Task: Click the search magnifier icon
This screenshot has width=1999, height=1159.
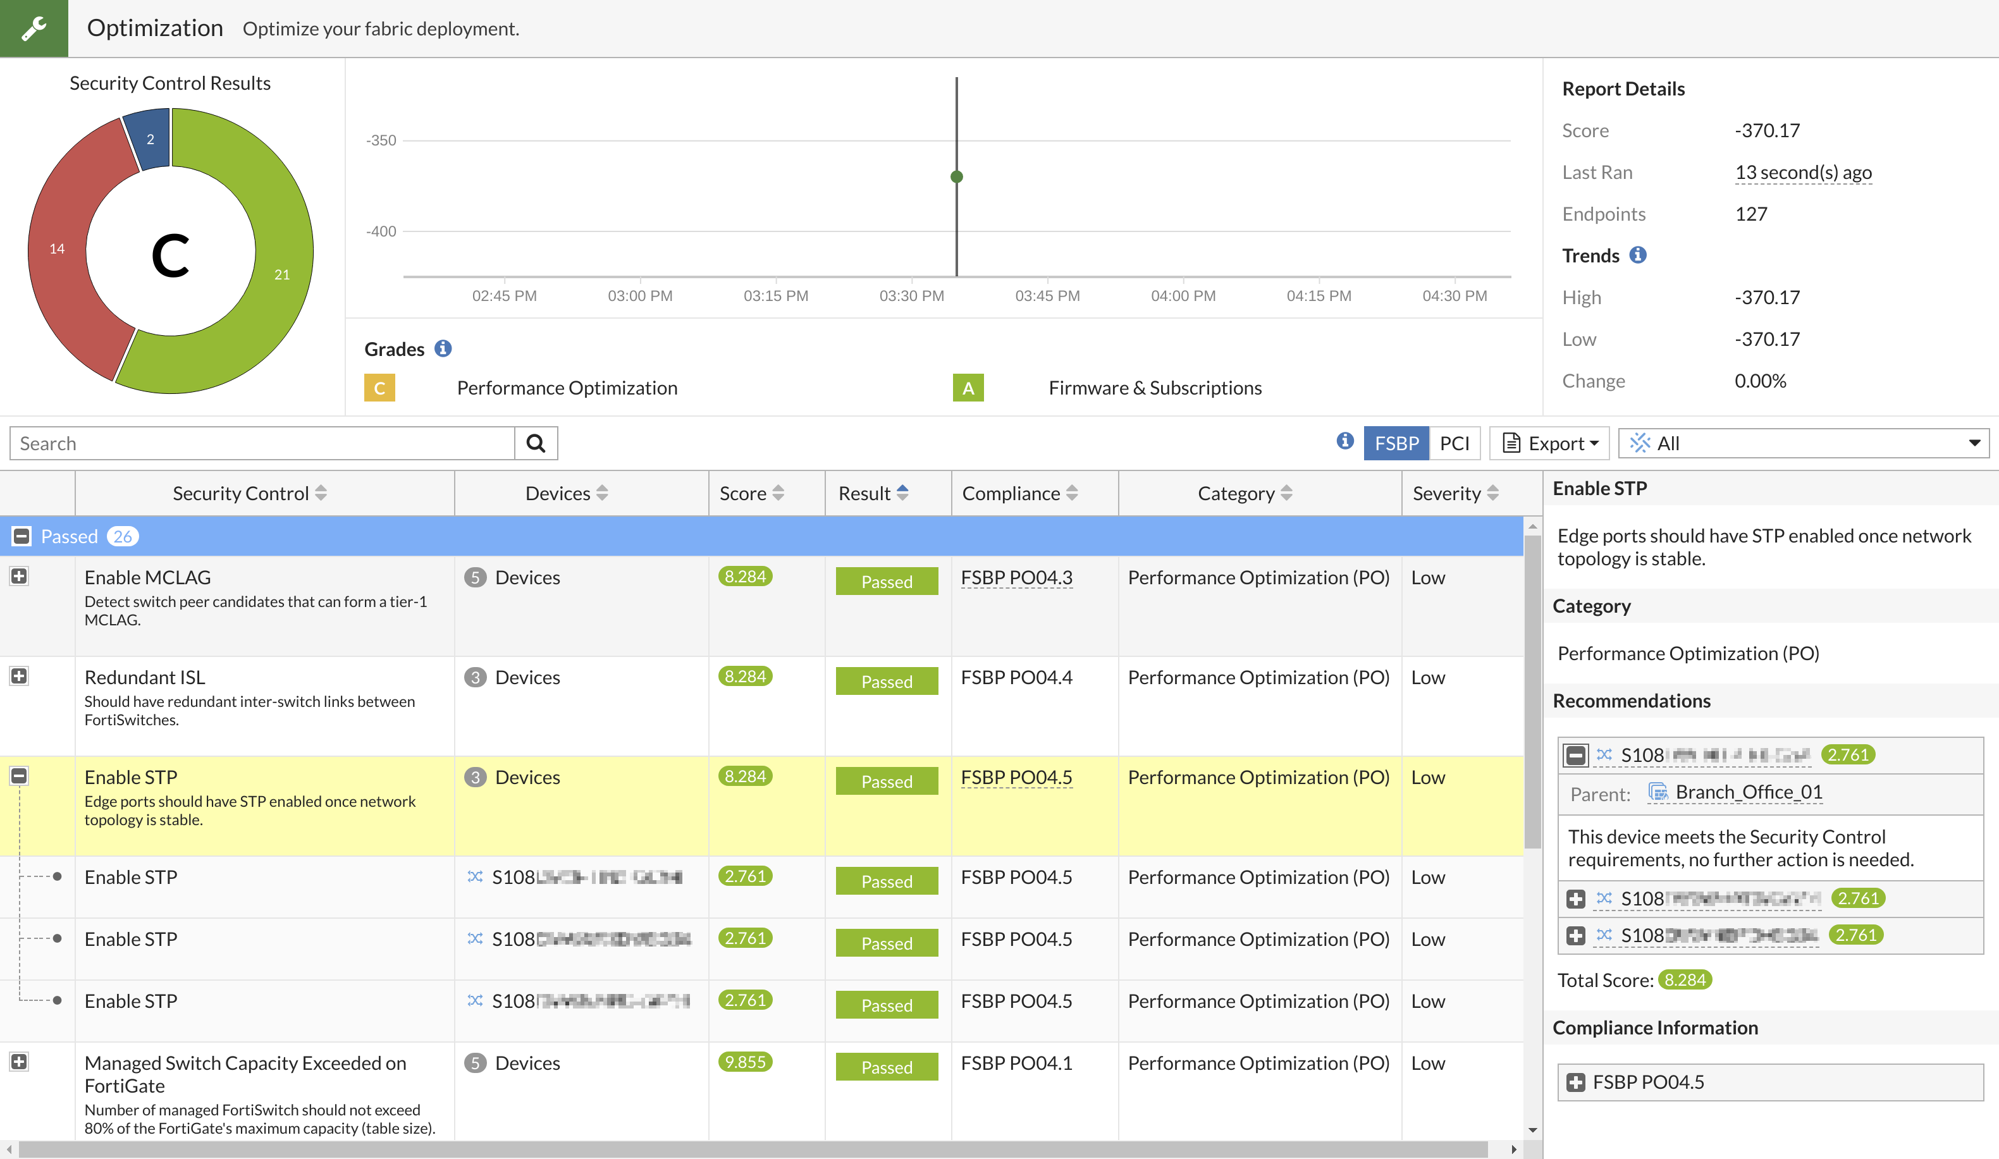Action: (x=536, y=443)
